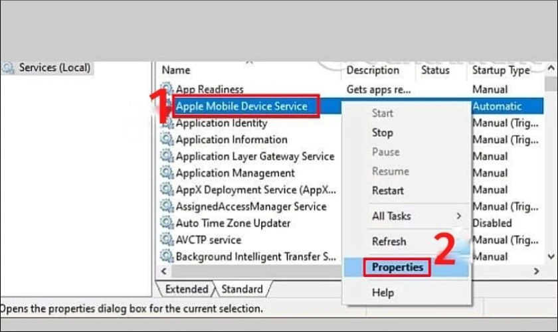Select the App Readiness service row

pyautogui.click(x=210, y=89)
